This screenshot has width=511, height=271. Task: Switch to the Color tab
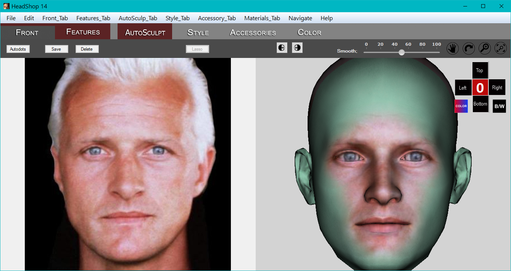coord(310,32)
